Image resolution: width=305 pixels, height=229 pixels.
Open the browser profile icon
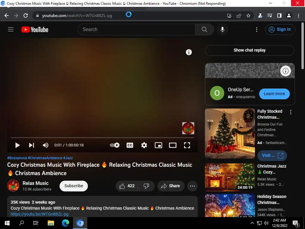point(289,16)
